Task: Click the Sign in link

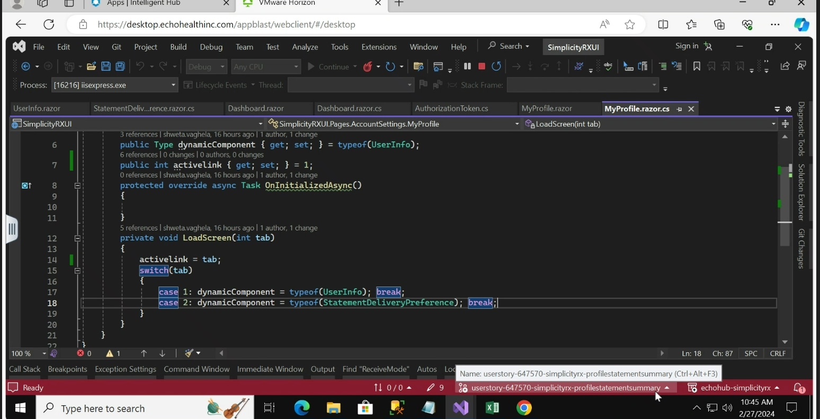Action: click(x=687, y=46)
